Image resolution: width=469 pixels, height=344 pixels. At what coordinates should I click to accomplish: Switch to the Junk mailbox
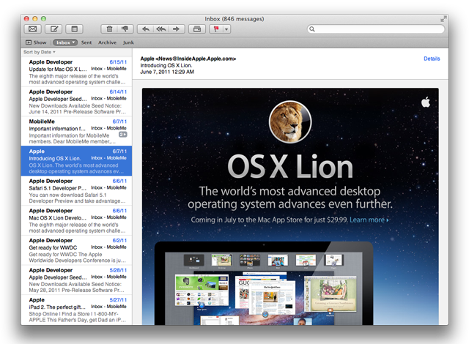coord(128,42)
